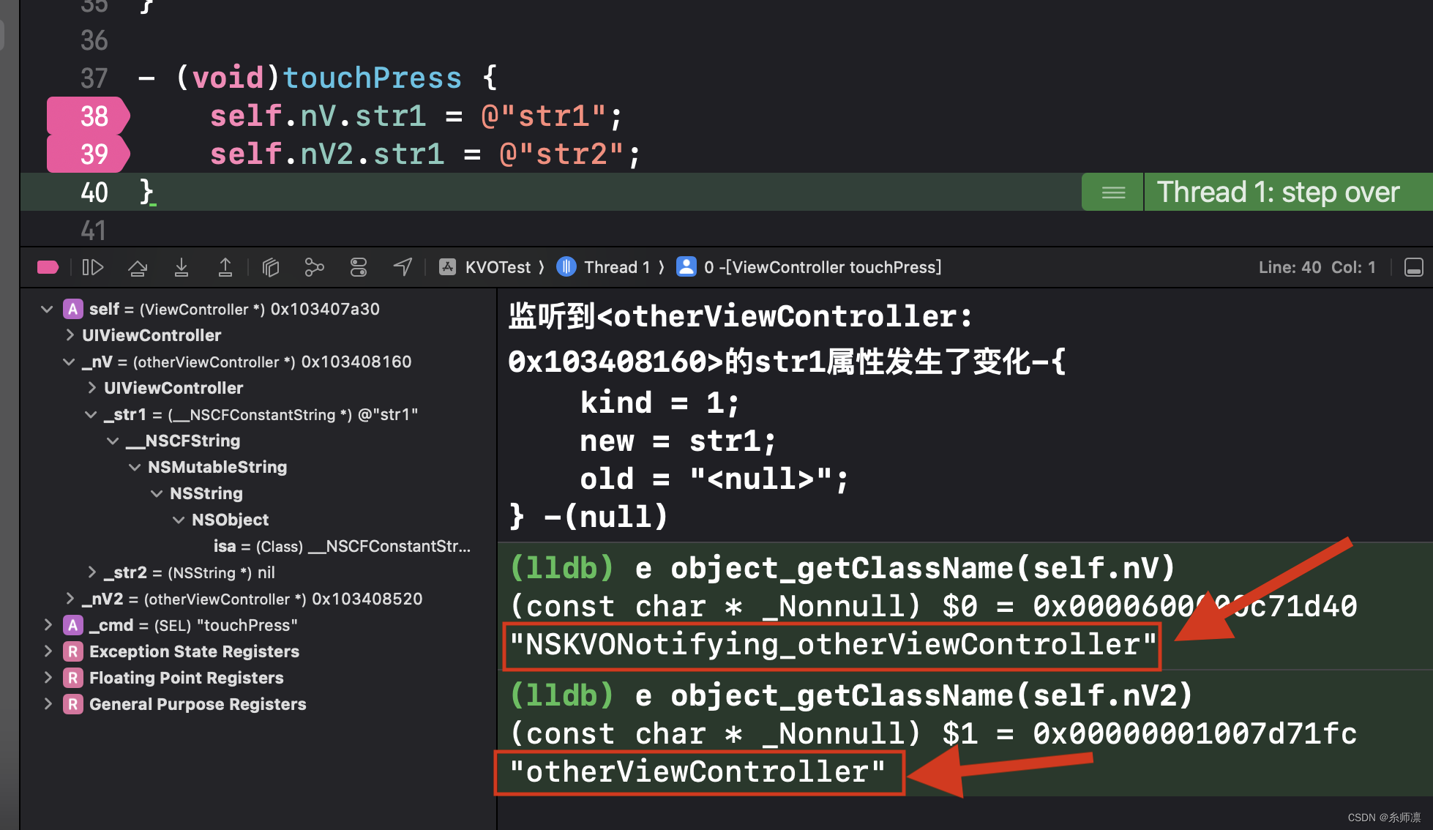Click the A badge icon next to self
Image resolution: width=1433 pixels, height=830 pixels.
coord(72,309)
